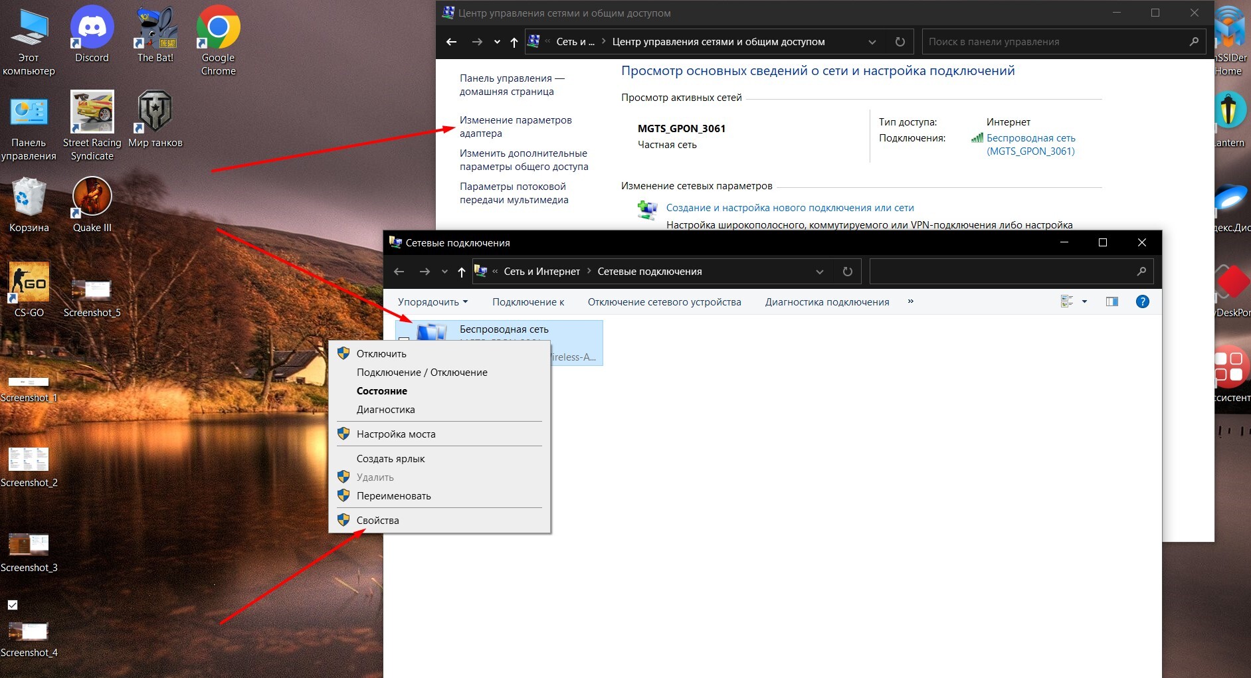Click Отключить in the context menu
The image size is (1251, 678).
click(381, 354)
